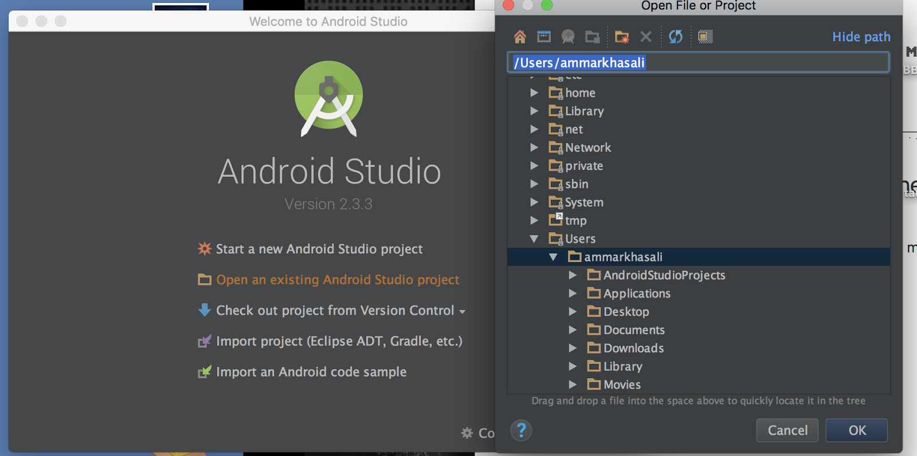Select the Movies folder row
The height and width of the screenshot is (456, 917).
pos(699,385)
